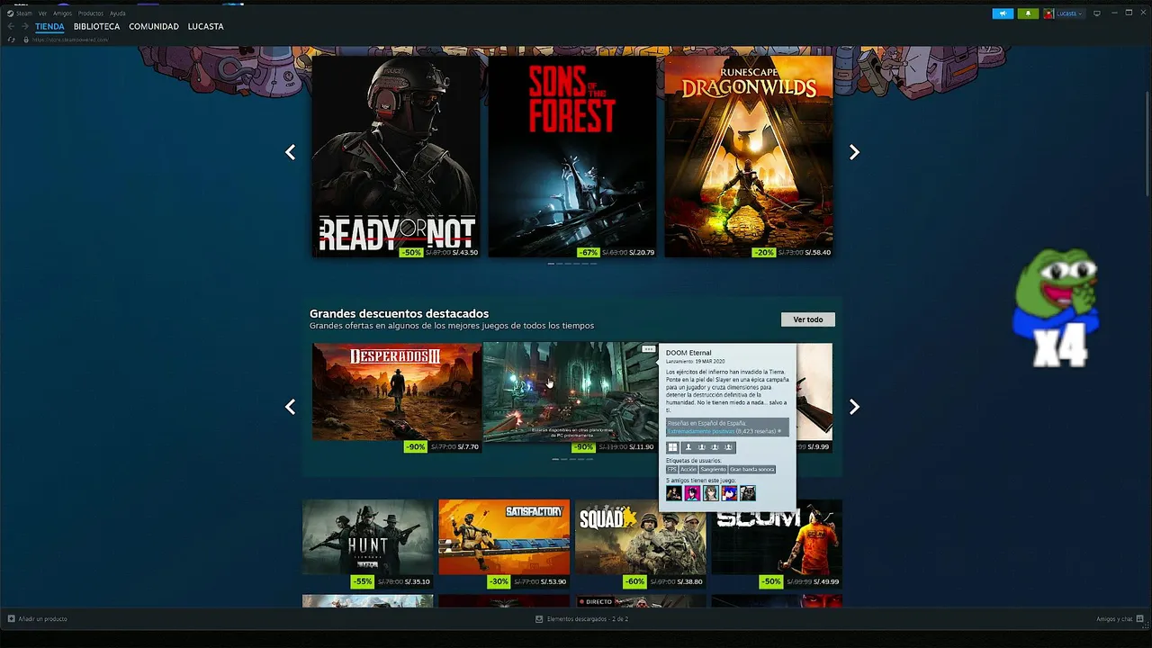Click the S/.58.40 Dragonwilds price

tap(818, 253)
